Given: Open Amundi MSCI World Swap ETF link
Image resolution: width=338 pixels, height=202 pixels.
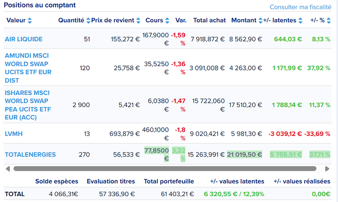Looking at the screenshot, I should (27, 68).
